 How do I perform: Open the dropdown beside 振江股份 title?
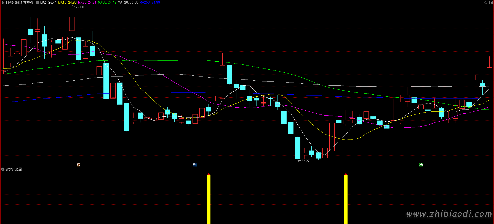38,2
